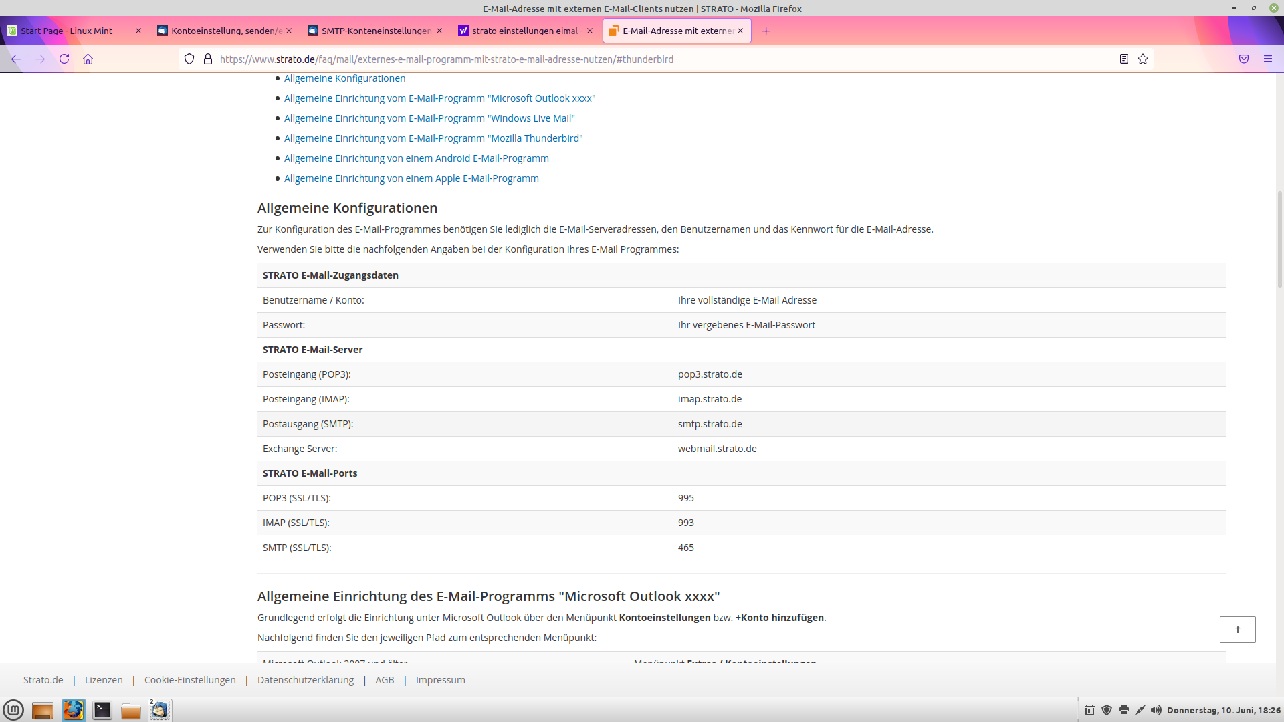1284x722 pixels.
Task: Open a new browser tab
Action: (x=766, y=31)
